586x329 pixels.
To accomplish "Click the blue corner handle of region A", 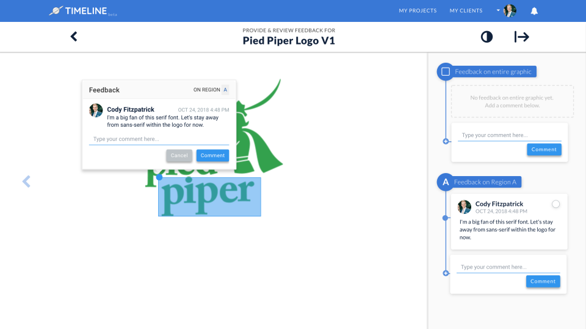I will point(159,177).
